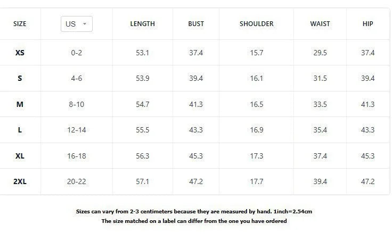Image resolution: width=392 pixels, height=241 pixels.
Task: Select the SHOULDER column header
Action: pos(257,24)
